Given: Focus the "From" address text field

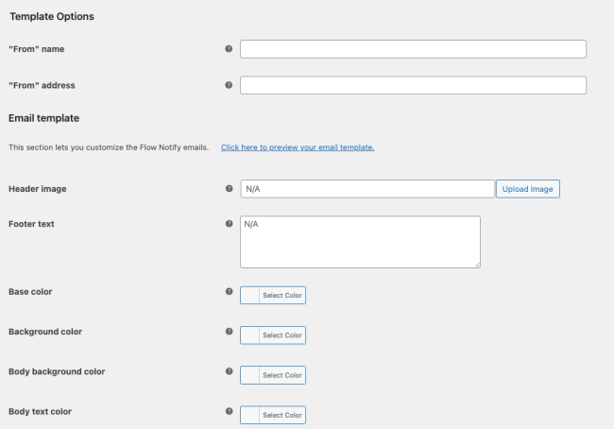Looking at the screenshot, I should point(413,85).
